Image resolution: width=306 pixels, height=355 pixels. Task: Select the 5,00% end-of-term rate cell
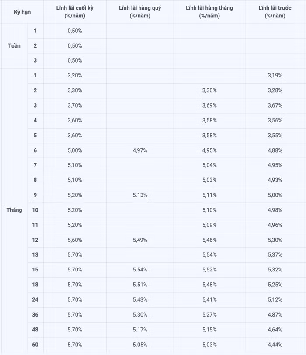coord(75,150)
